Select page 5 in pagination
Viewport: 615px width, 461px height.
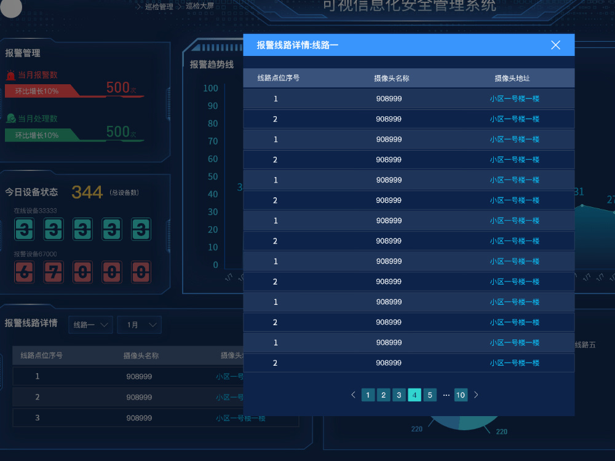click(x=430, y=395)
